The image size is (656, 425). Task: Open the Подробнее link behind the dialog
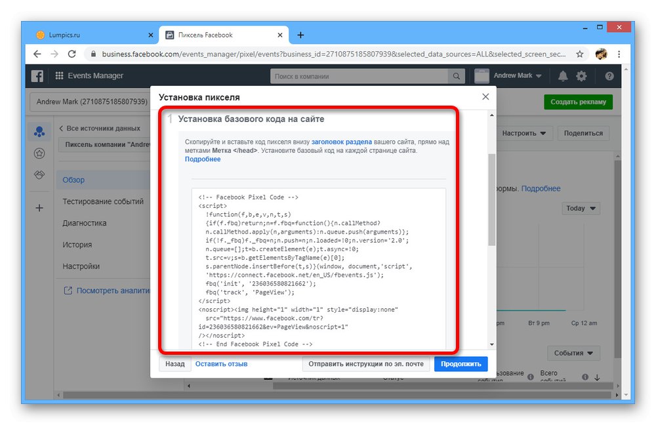pyautogui.click(x=541, y=189)
